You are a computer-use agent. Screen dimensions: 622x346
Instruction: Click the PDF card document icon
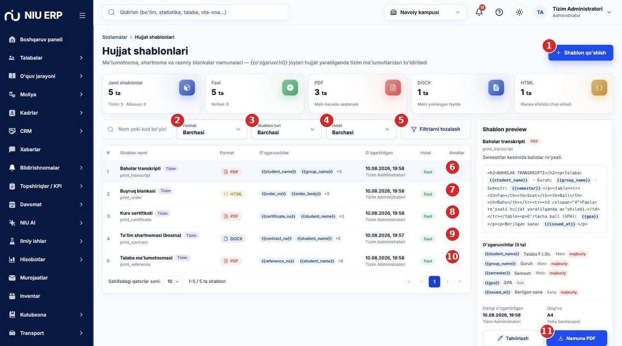[x=393, y=88]
